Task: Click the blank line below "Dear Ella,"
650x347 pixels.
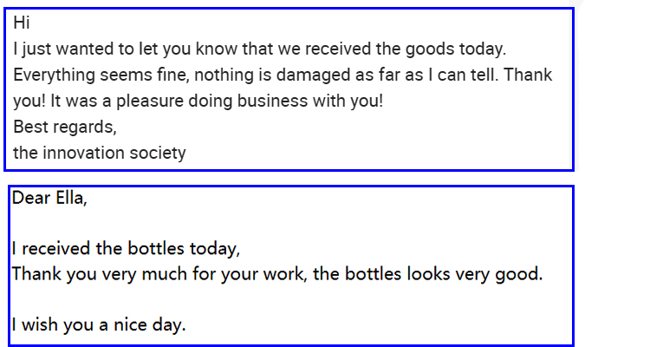Action: tap(260, 223)
